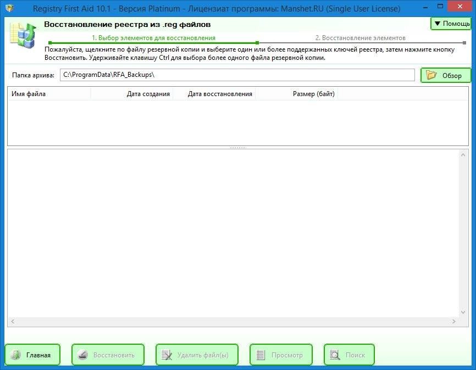Click the pane splitter grip dots
The width and height of the screenshot is (476, 370).
coord(238,148)
